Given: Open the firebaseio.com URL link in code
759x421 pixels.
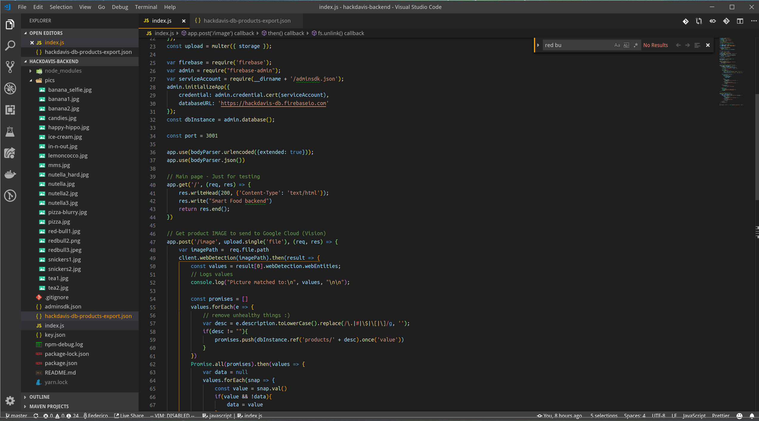Looking at the screenshot, I should (273, 103).
